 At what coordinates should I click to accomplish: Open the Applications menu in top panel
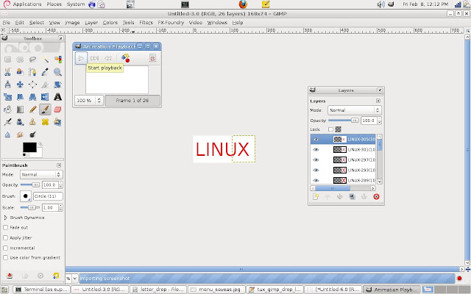coord(27,4)
